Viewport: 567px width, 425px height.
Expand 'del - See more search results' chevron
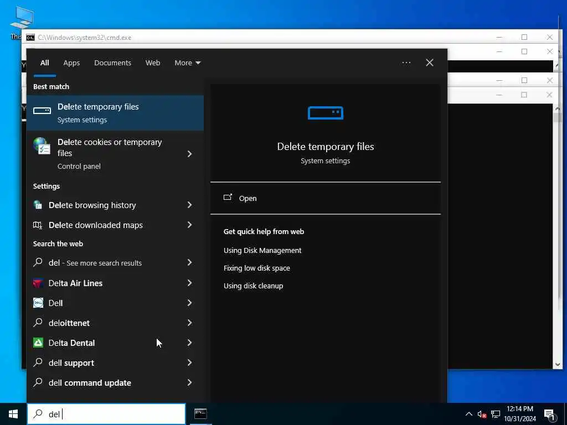(189, 262)
